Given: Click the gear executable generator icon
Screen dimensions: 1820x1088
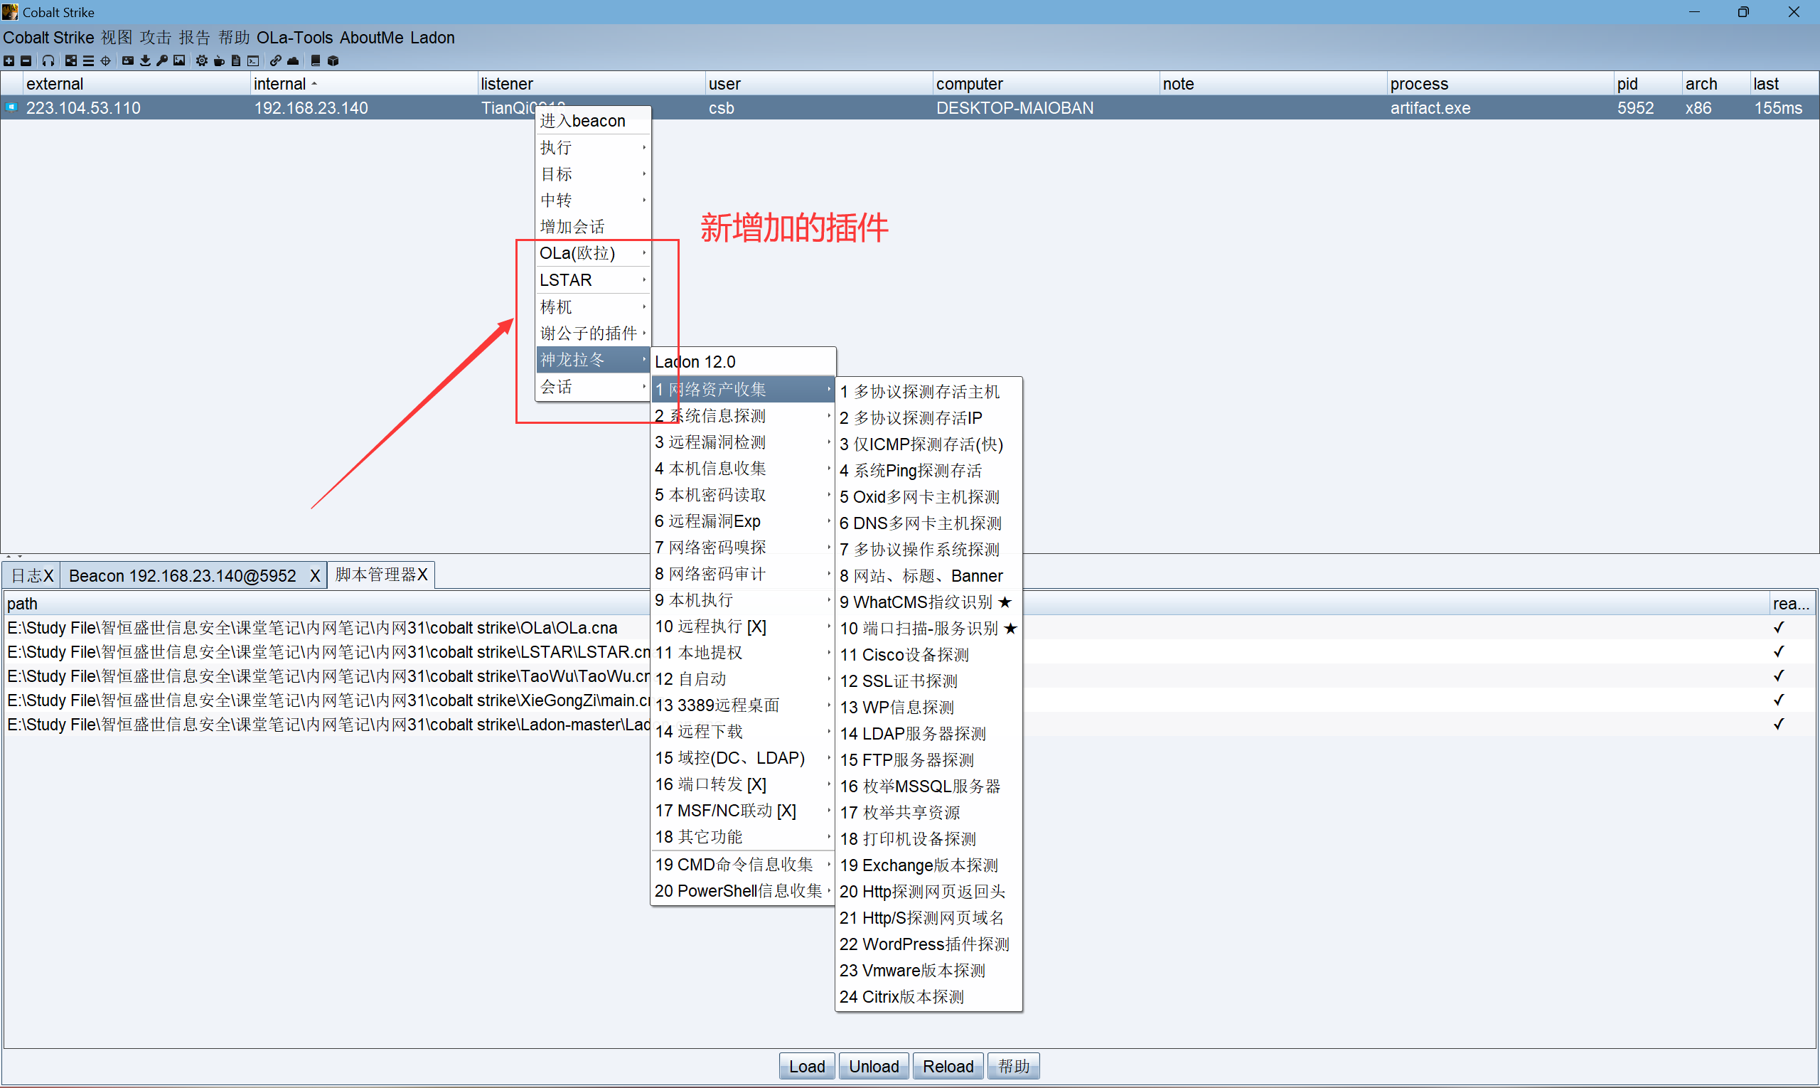Looking at the screenshot, I should [x=202, y=61].
